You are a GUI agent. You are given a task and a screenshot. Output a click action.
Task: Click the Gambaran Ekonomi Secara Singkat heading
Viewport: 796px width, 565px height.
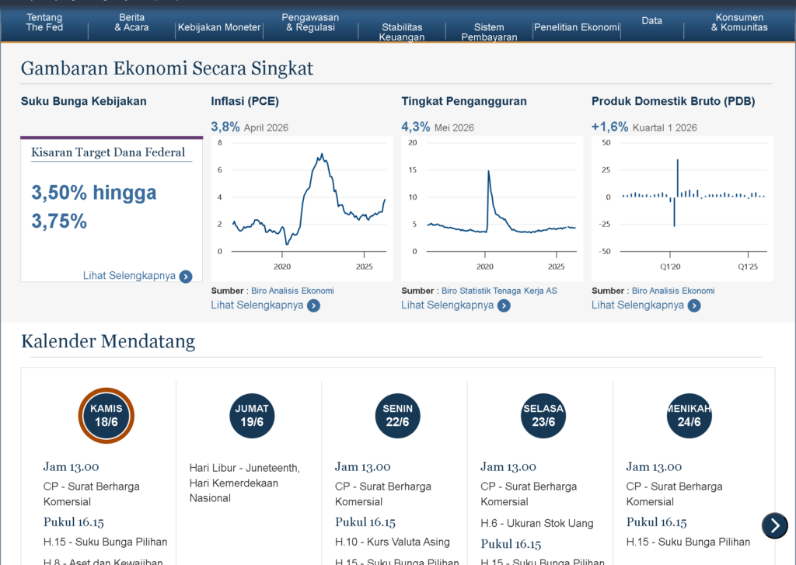click(x=167, y=68)
